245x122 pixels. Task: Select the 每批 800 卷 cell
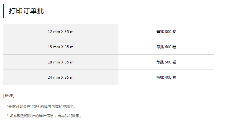(x=166, y=32)
